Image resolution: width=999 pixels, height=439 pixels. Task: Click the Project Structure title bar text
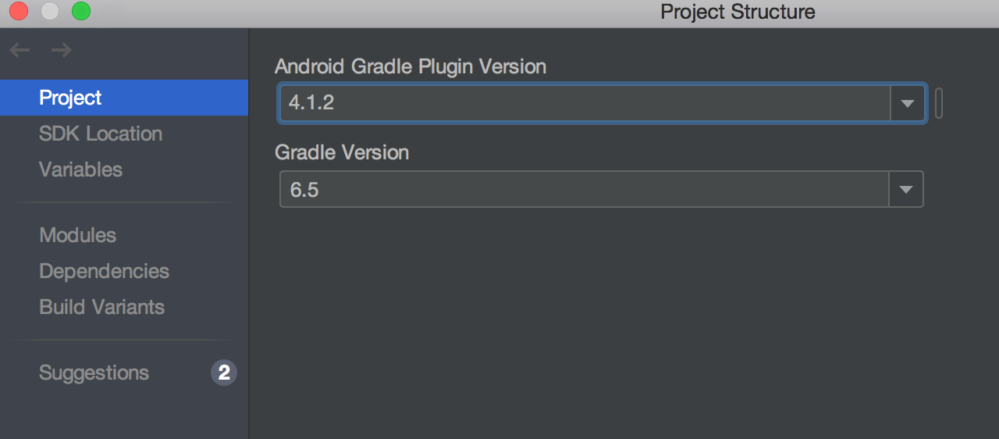tap(737, 12)
